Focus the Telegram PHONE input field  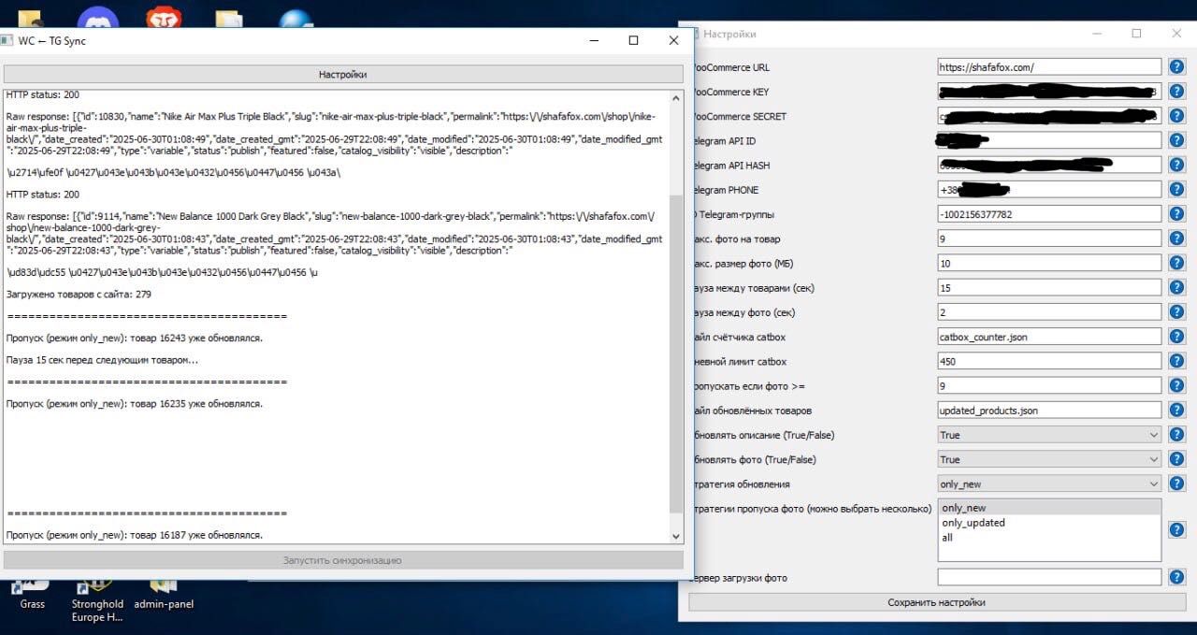coord(1050,190)
